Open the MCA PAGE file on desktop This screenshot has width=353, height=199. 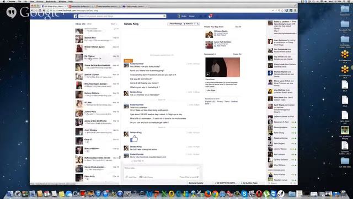coord(345,118)
